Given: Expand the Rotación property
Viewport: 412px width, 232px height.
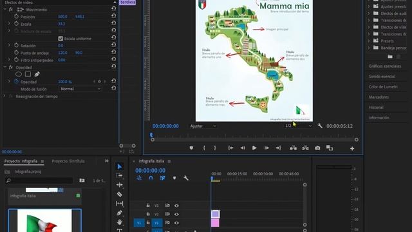Looking at the screenshot, I should pyautogui.click(x=9, y=45).
